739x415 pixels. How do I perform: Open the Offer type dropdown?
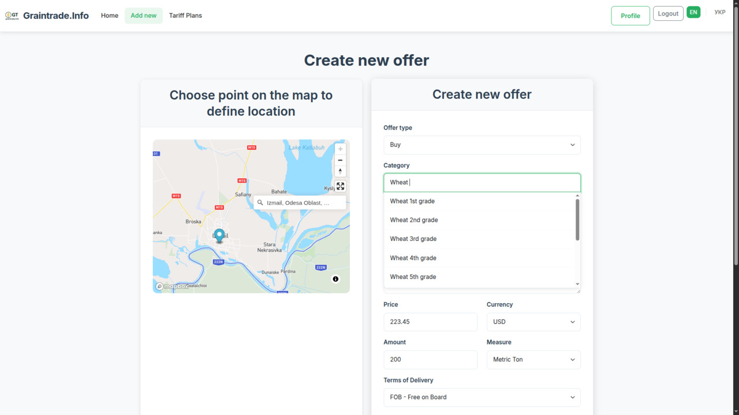[x=482, y=145]
